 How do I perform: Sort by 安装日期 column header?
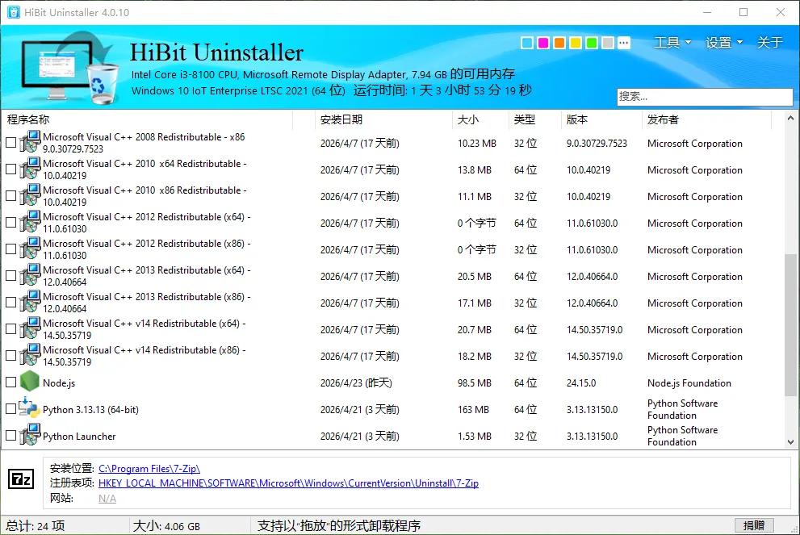[383, 119]
